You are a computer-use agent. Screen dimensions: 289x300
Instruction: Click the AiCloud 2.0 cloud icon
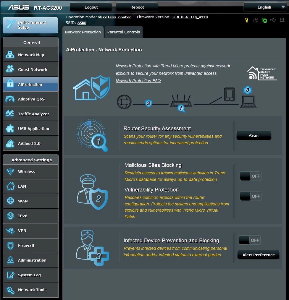[x=10, y=143]
